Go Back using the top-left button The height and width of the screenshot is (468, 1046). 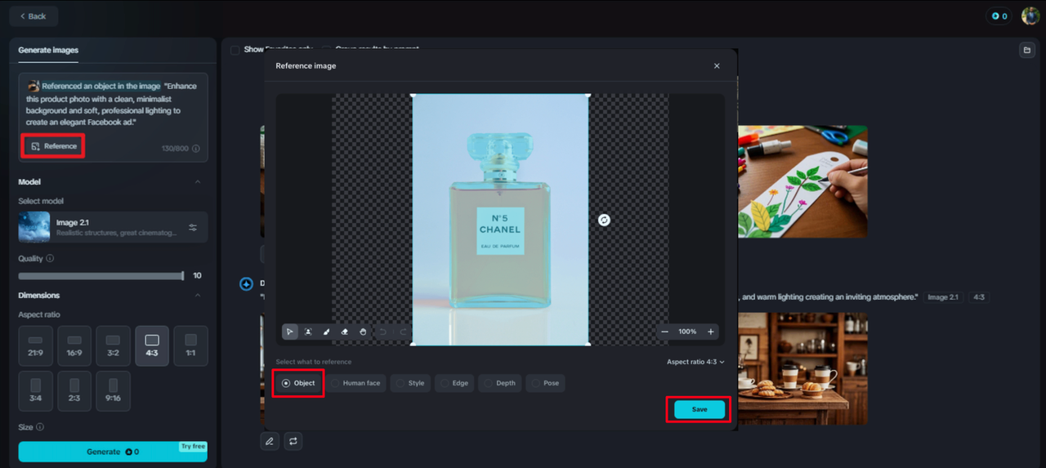point(34,16)
